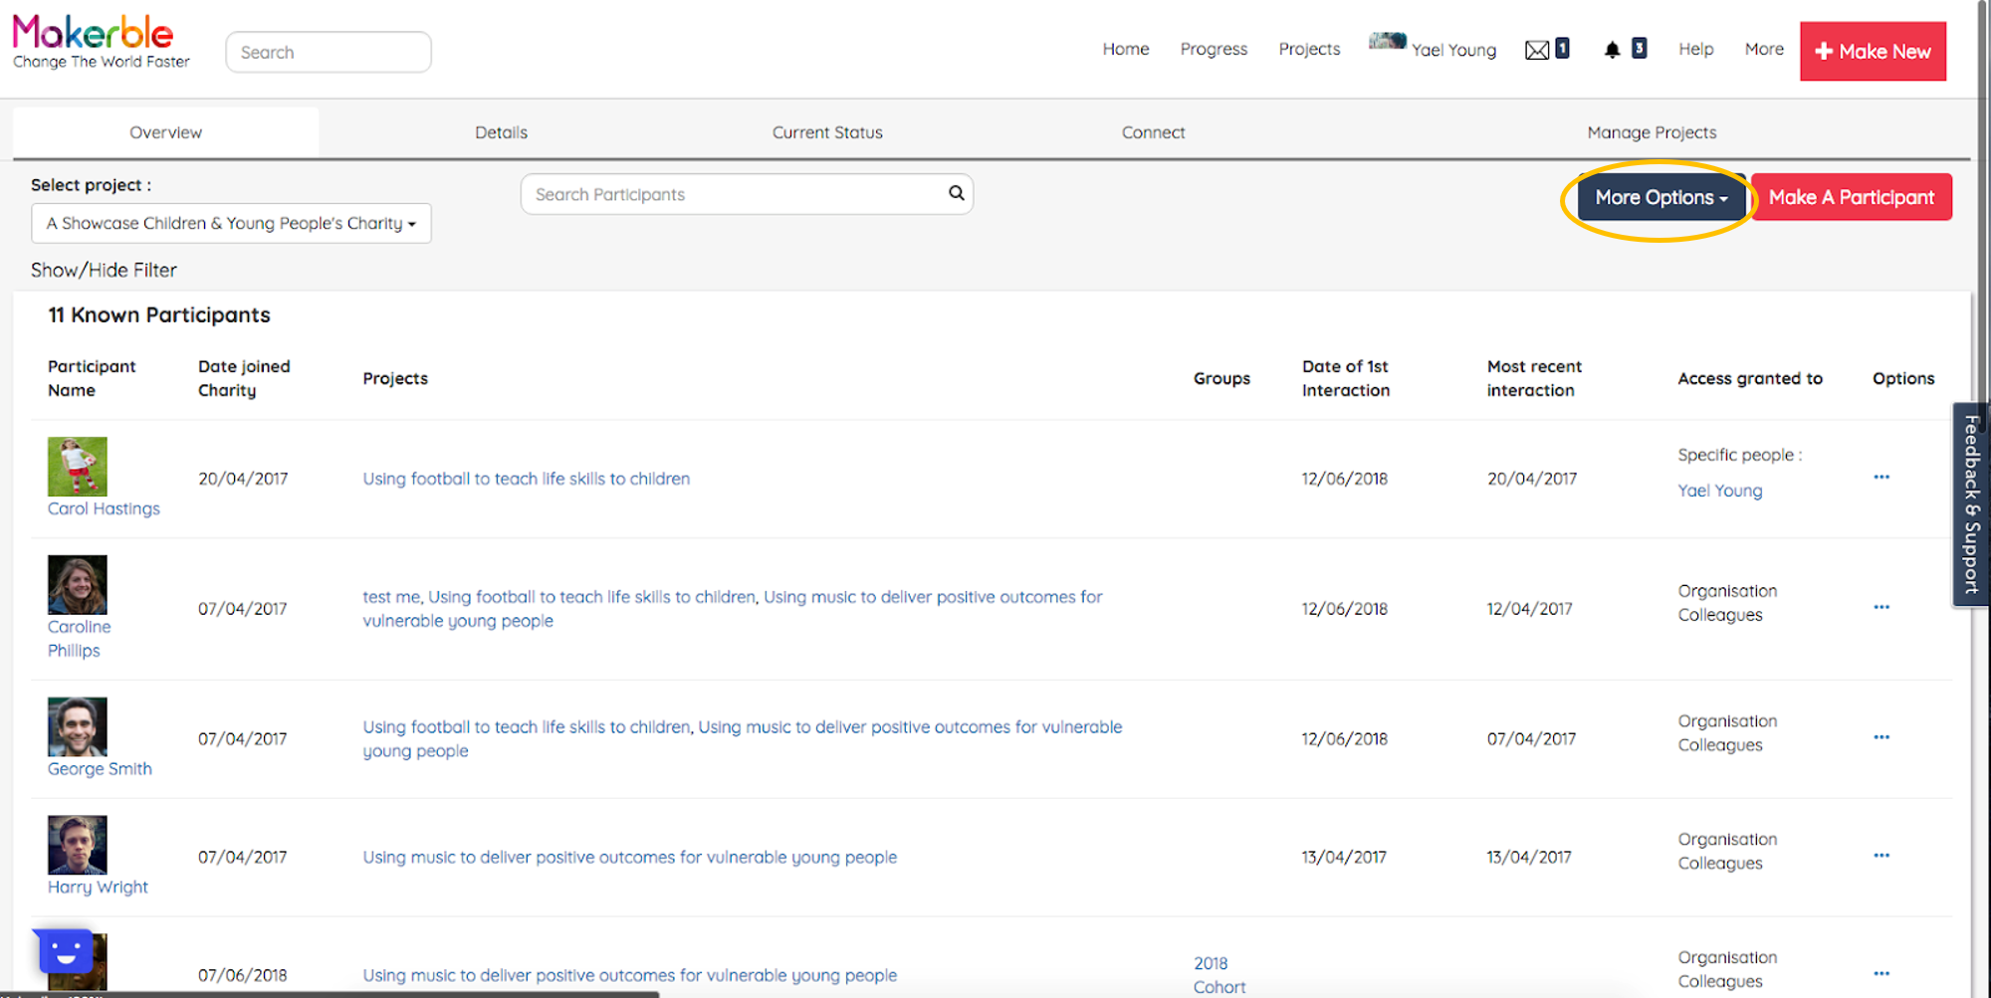Click the '11 Known Participants' heading
Viewport: 1991px width, 998px height.
(159, 314)
